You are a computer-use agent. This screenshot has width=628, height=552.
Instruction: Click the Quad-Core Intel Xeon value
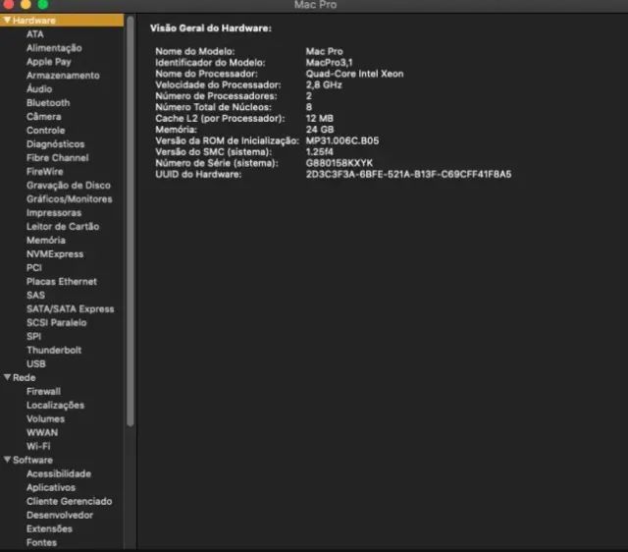(354, 74)
